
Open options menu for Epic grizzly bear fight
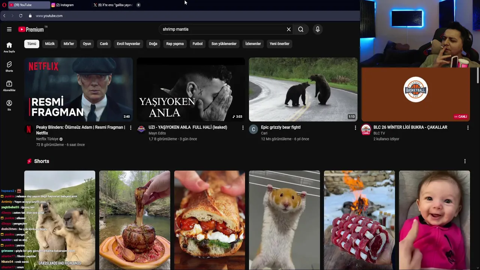click(355, 128)
